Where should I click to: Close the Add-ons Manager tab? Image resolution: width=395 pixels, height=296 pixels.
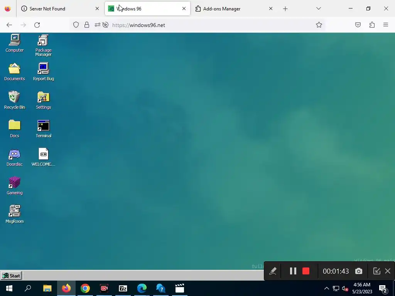pos(271,8)
